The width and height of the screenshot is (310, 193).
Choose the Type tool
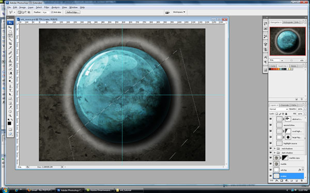[x=10, y=91]
